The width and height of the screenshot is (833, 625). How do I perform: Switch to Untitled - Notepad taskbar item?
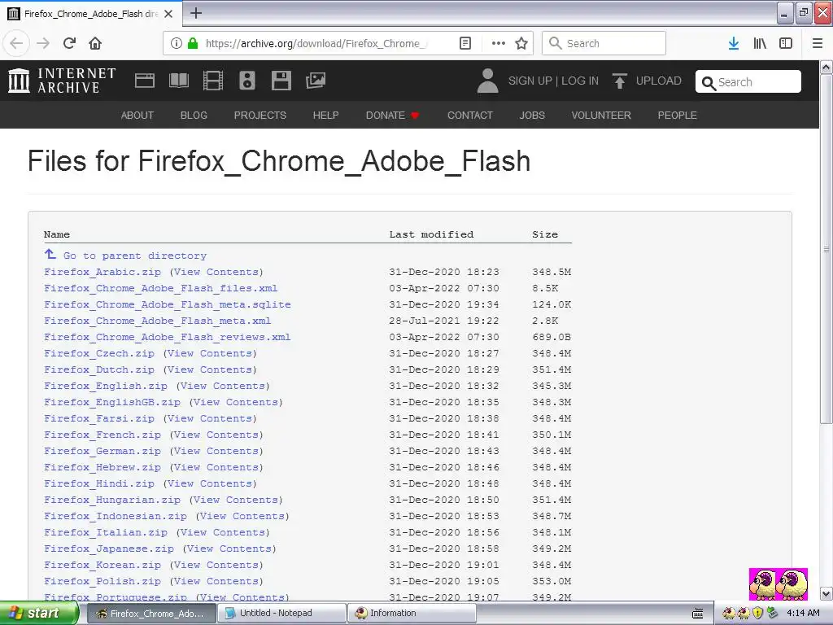coord(281,614)
